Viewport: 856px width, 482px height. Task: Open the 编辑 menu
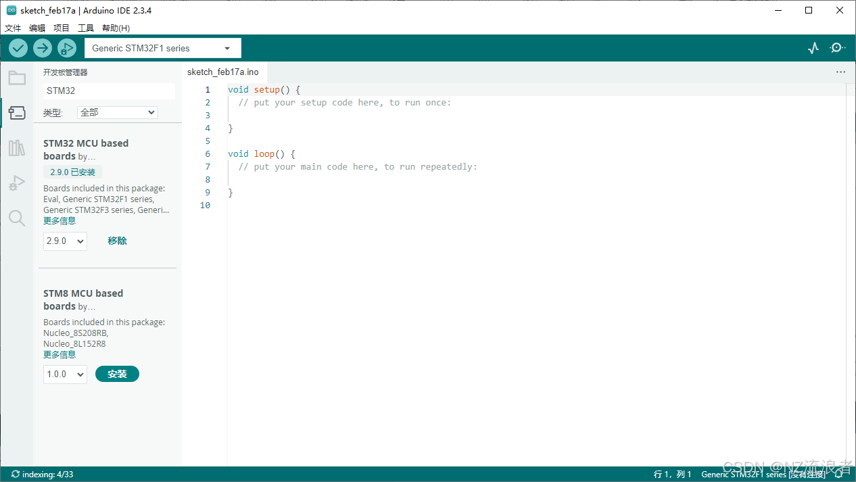tap(37, 28)
